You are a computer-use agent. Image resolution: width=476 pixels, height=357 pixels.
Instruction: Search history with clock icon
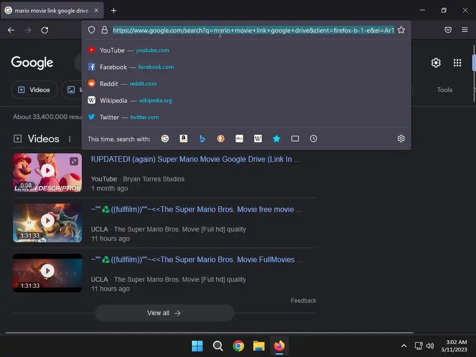(314, 139)
